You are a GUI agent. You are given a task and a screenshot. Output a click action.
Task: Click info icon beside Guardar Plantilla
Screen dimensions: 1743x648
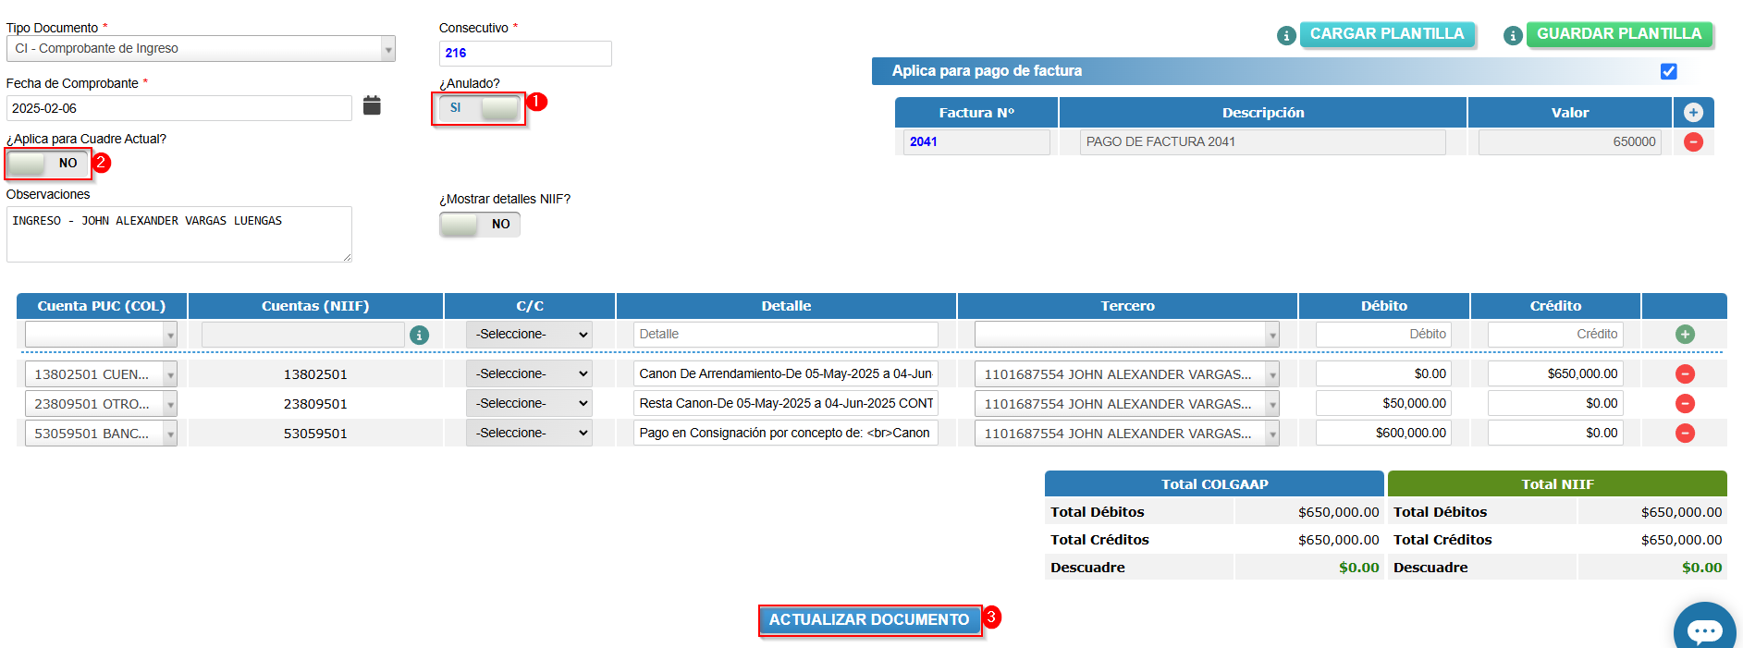[x=1513, y=36]
